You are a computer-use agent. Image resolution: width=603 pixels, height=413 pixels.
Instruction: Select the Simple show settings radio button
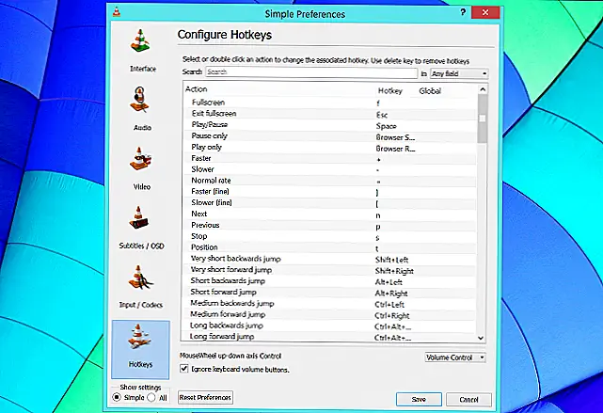pos(117,397)
